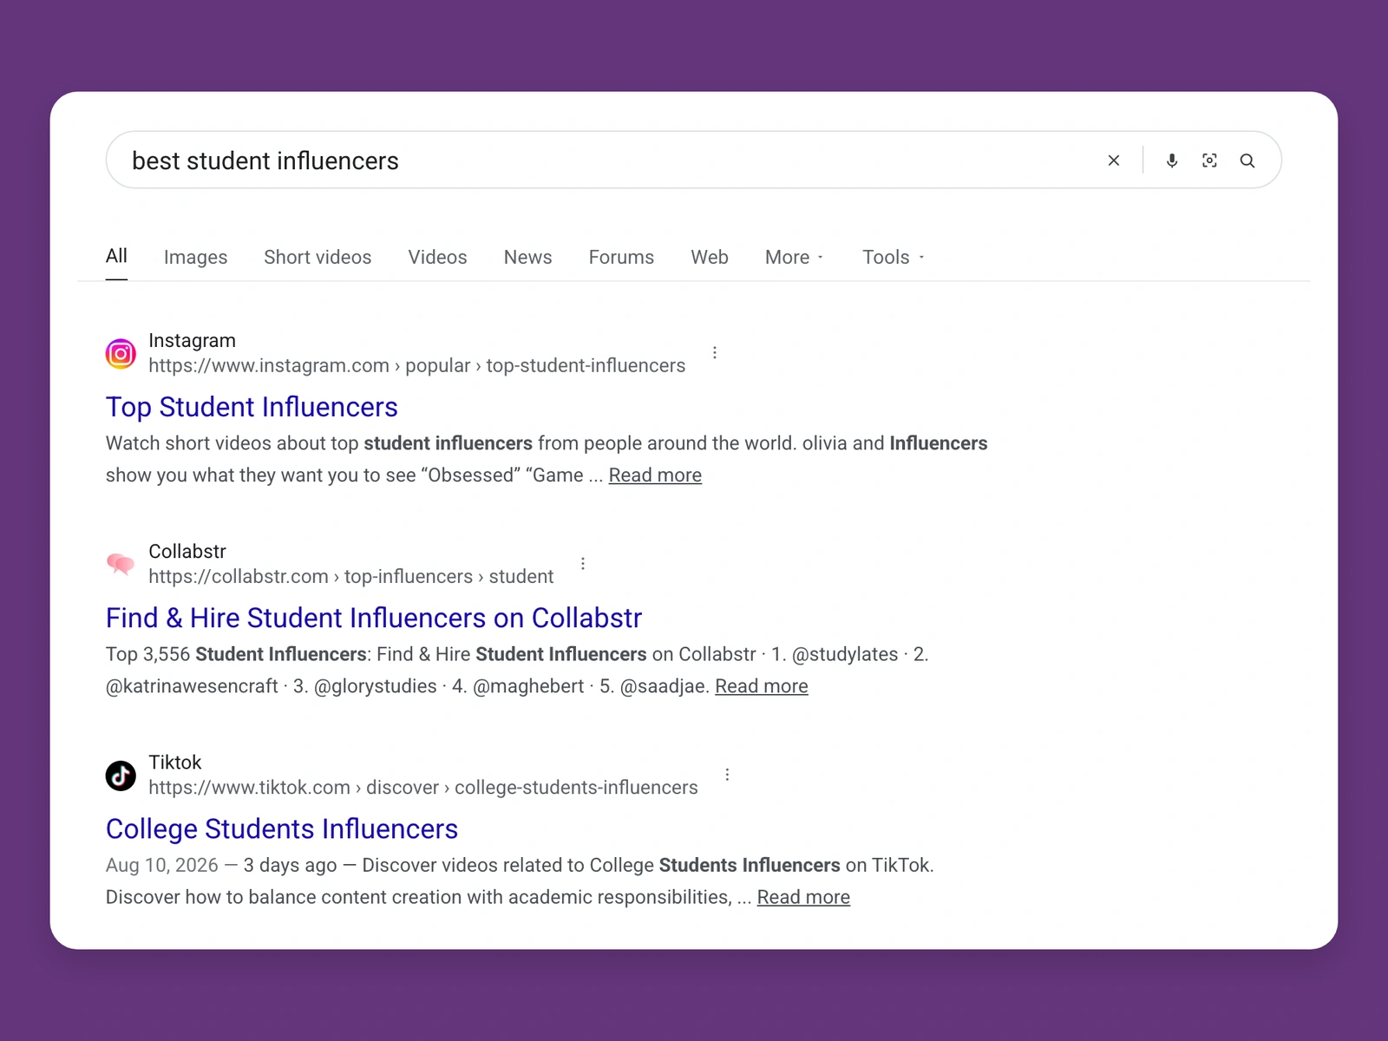This screenshot has width=1388, height=1041.
Task: Click '@studylates' in the Collabstr snippet
Action: point(845,654)
